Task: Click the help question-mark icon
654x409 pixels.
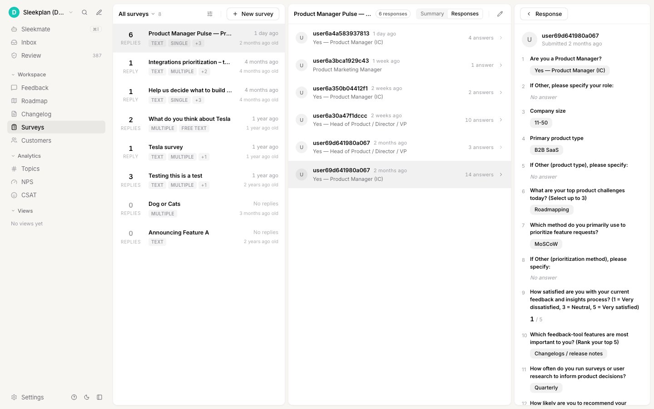Action: (x=74, y=397)
